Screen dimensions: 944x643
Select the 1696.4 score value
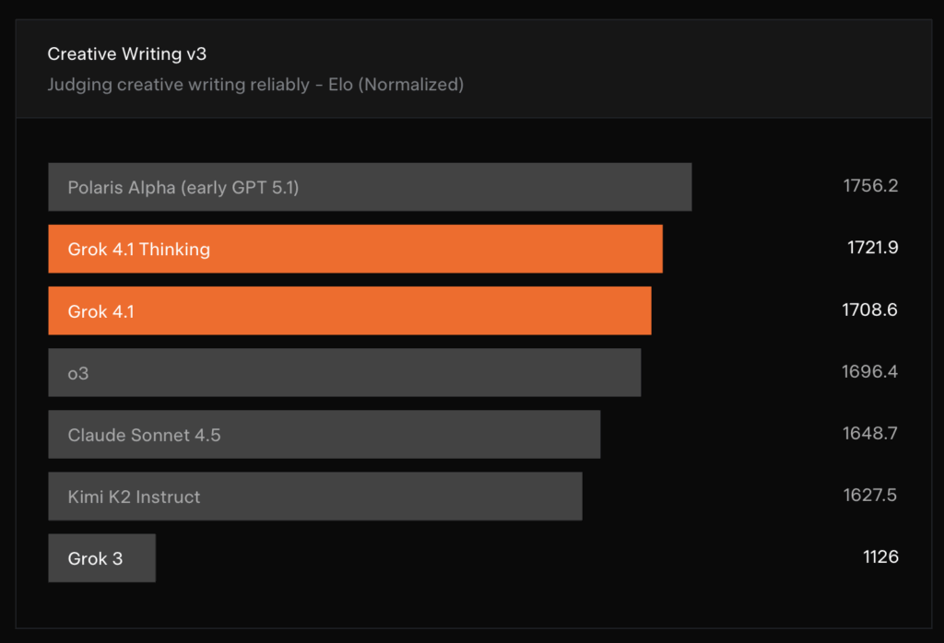[869, 372]
